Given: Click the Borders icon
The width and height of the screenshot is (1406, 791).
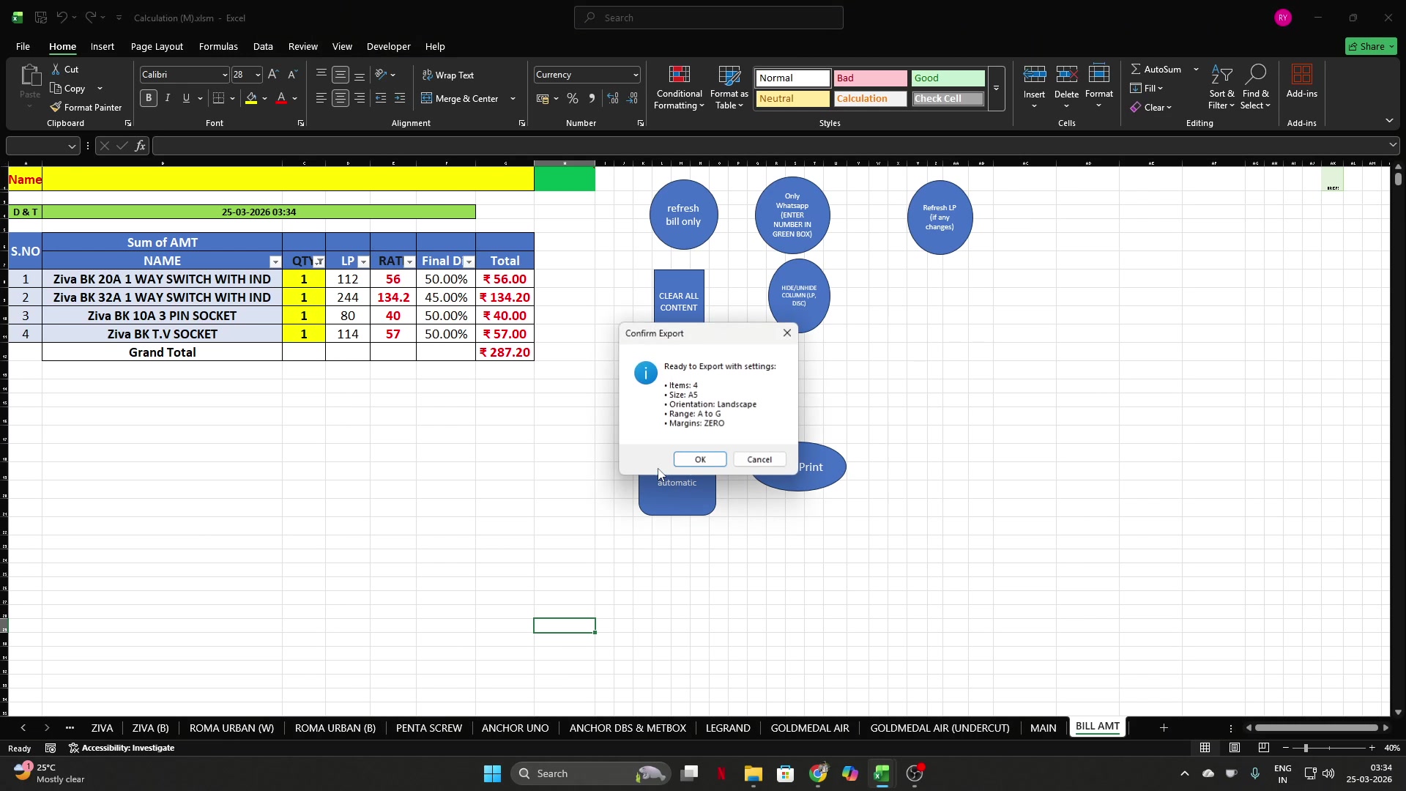Looking at the screenshot, I should [x=219, y=98].
